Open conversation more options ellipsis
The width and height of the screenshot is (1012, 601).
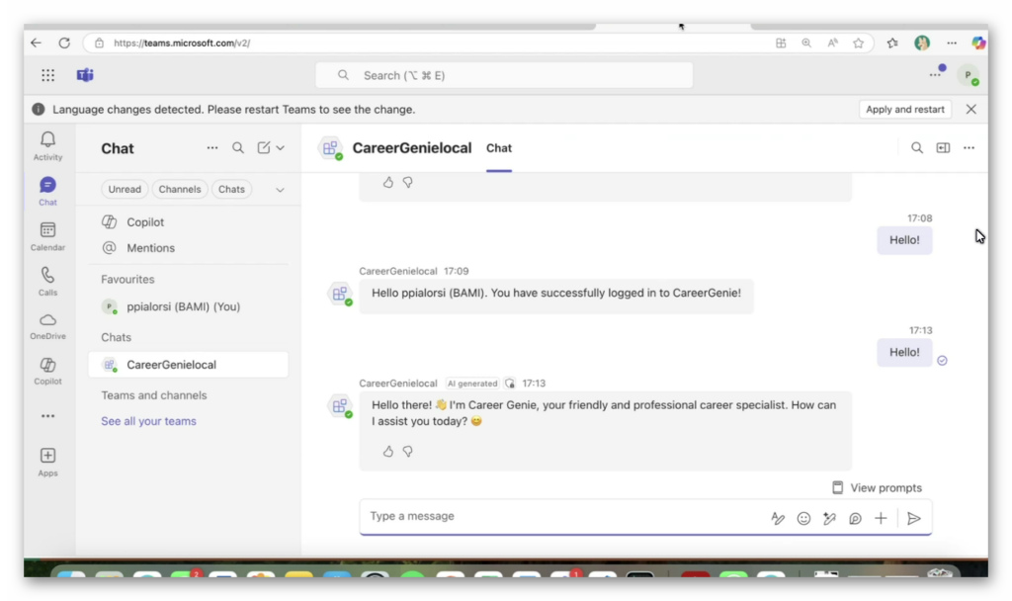click(969, 148)
